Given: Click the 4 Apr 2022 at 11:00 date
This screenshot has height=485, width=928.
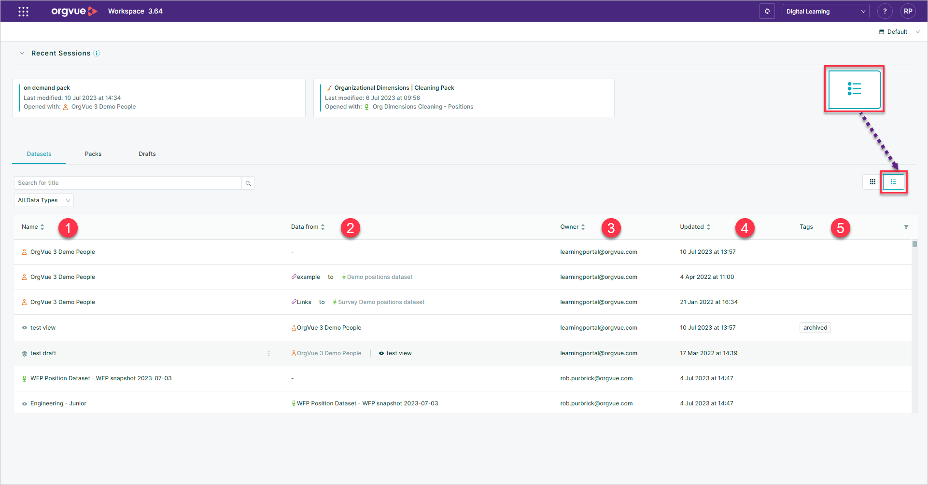Looking at the screenshot, I should 707,277.
